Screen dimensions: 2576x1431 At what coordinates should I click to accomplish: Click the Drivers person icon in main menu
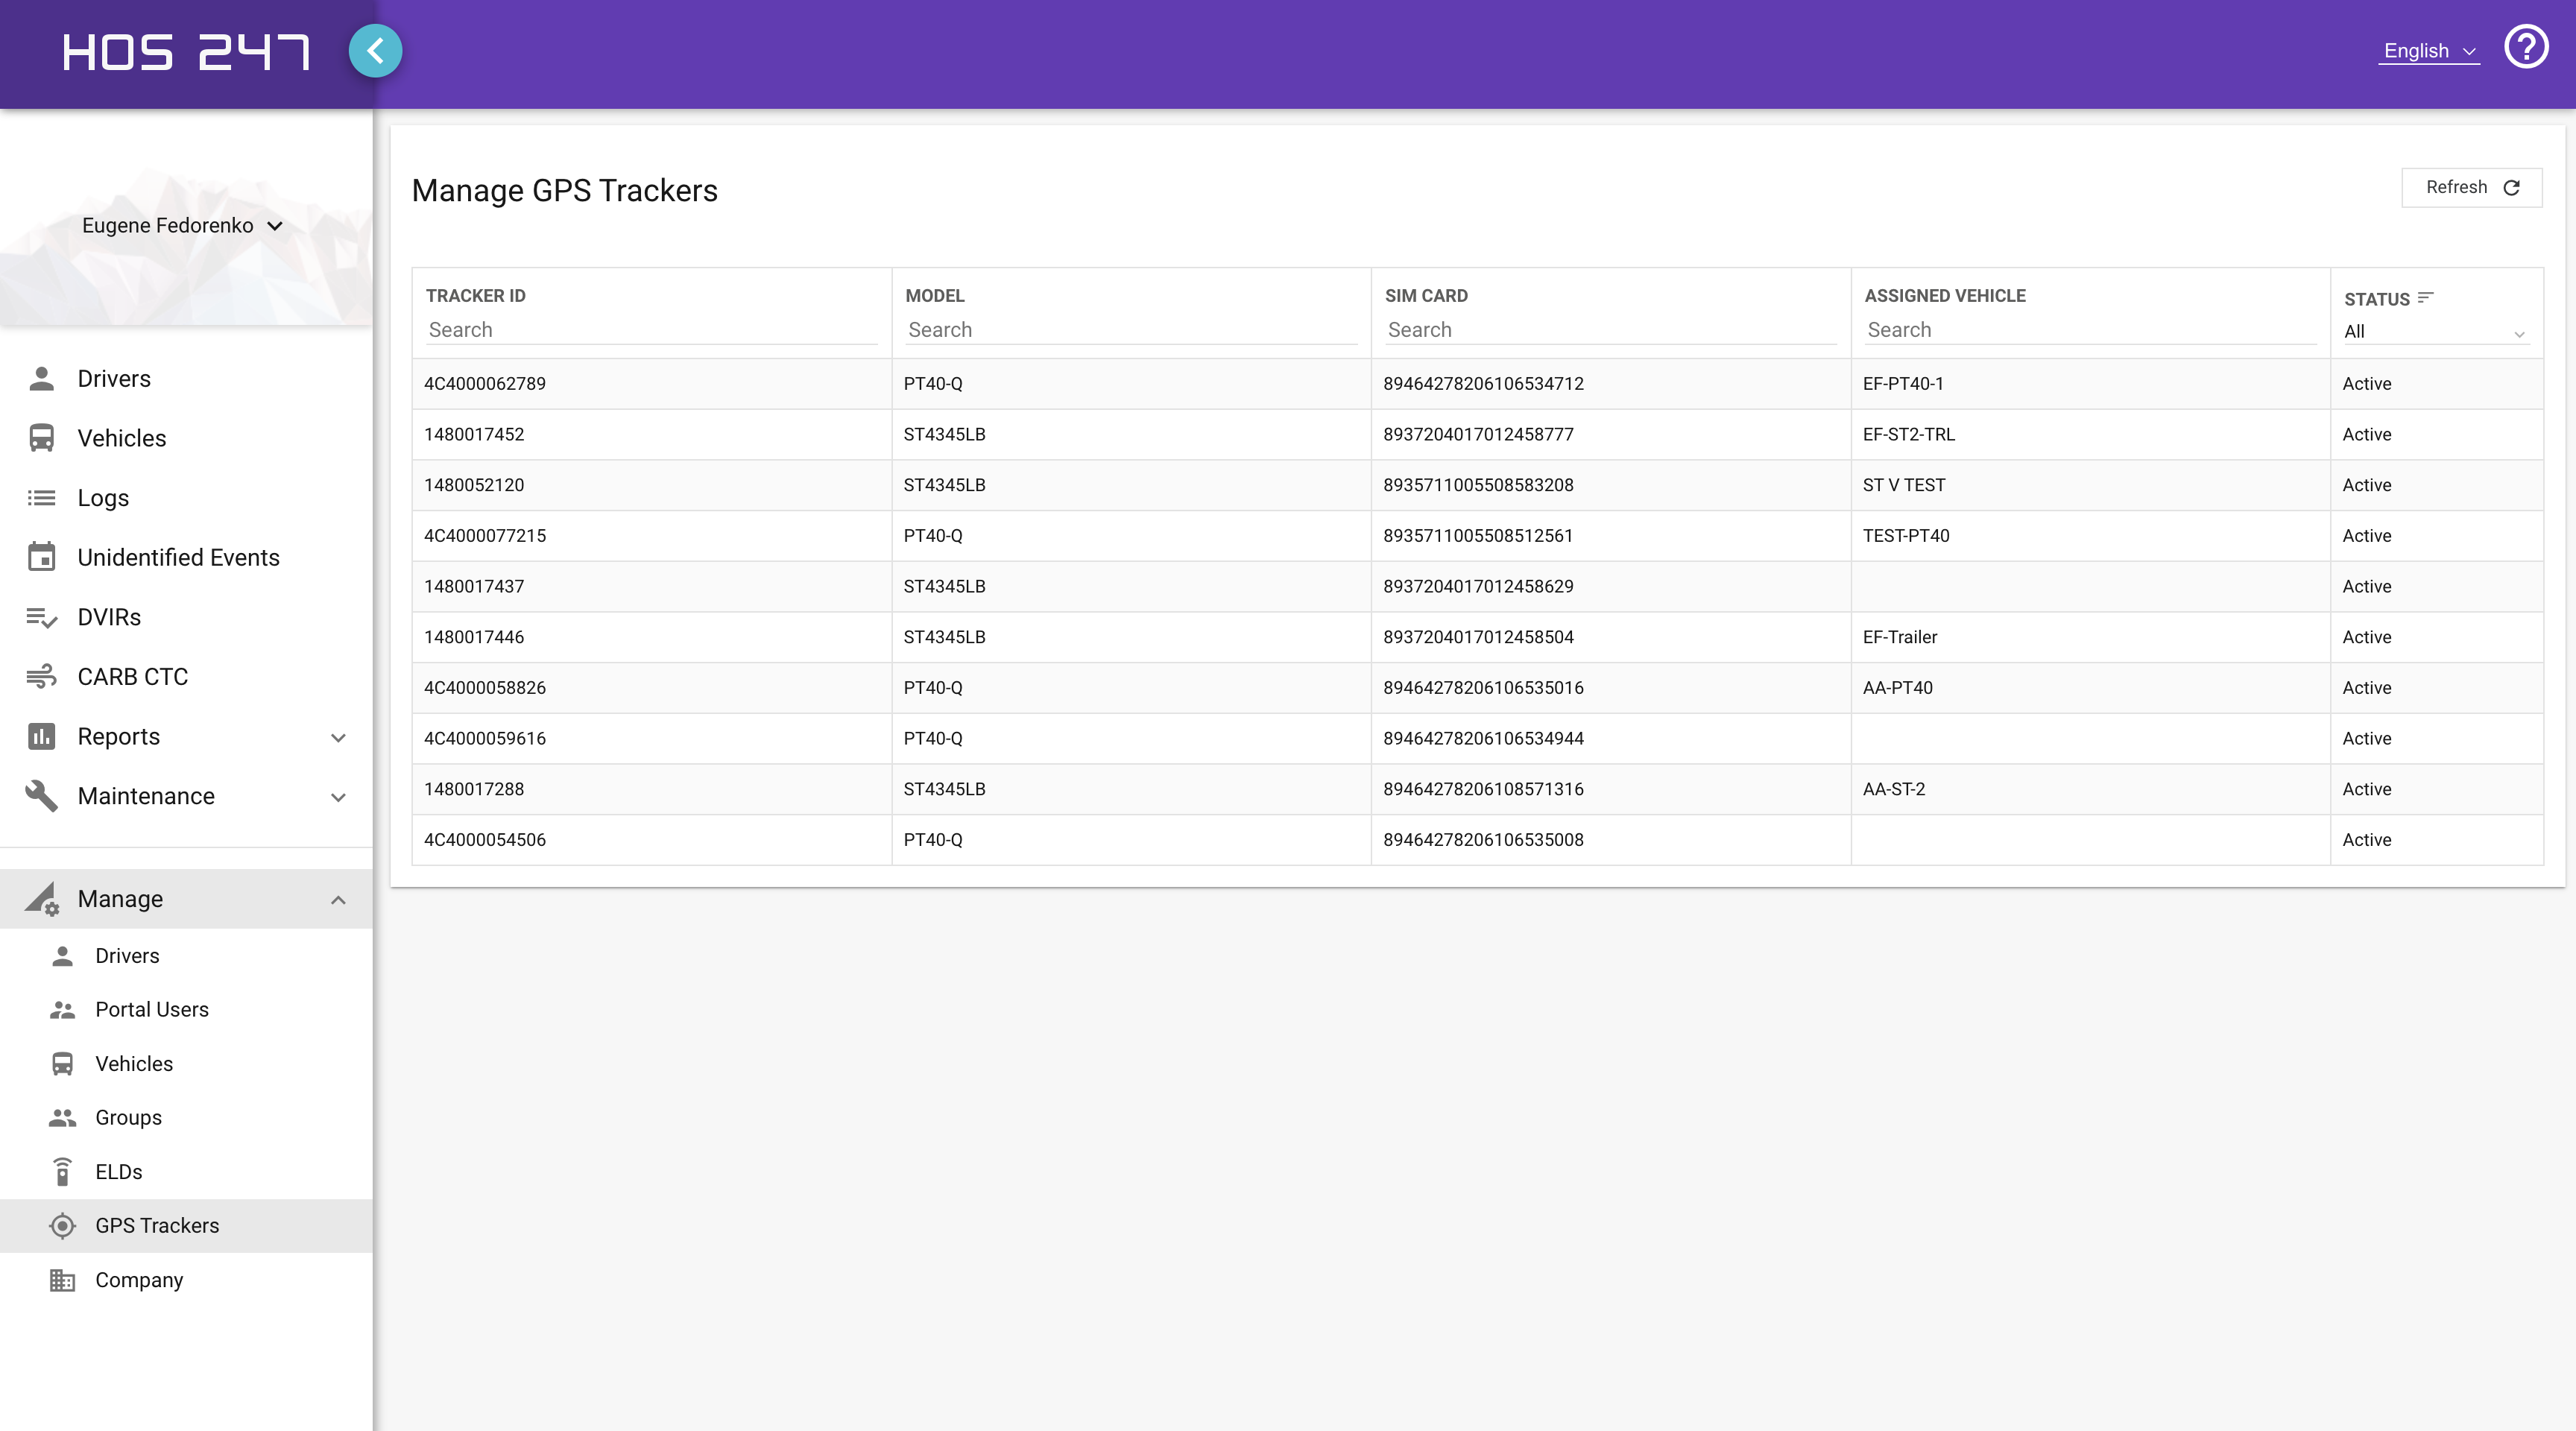point(41,379)
